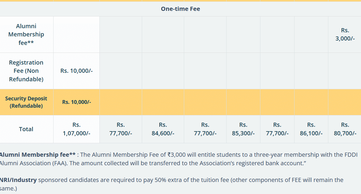The image size is (361, 194).
Task: Click the Rs. 10,000/- security deposit amount
Action: pos(76,102)
